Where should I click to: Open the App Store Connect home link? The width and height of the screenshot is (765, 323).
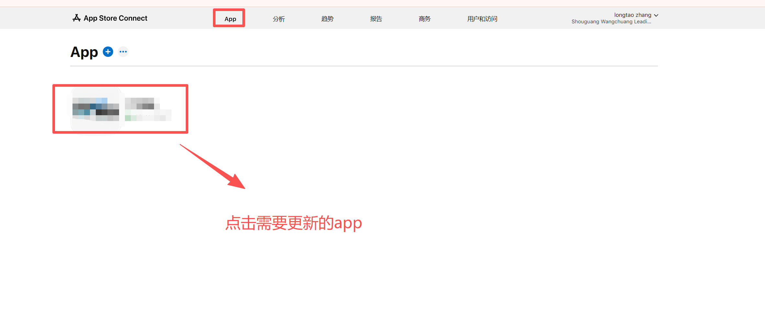(110, 18)
